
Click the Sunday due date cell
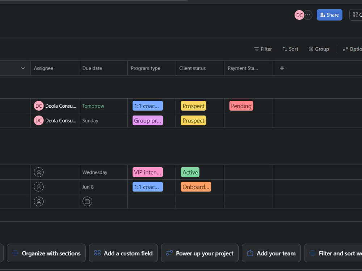103,121
